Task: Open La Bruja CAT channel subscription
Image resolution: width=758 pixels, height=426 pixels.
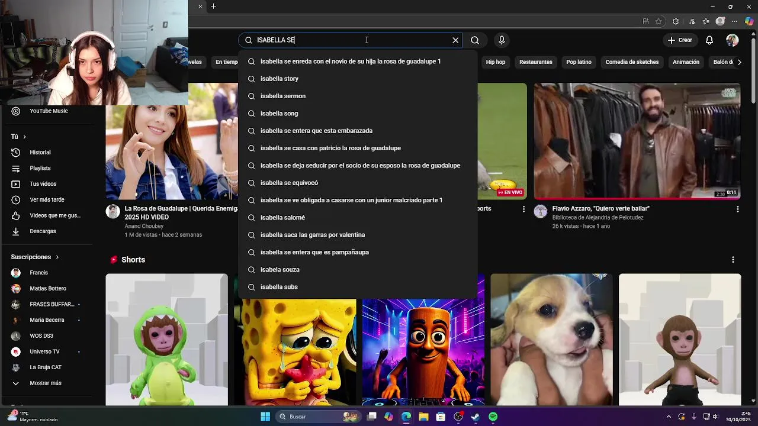Action: coord(47,367)
